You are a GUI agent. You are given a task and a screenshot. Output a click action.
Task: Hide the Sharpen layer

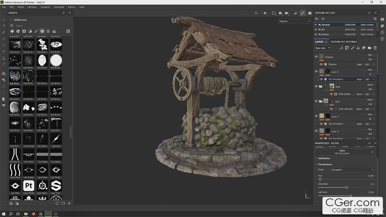pos(316,57)
